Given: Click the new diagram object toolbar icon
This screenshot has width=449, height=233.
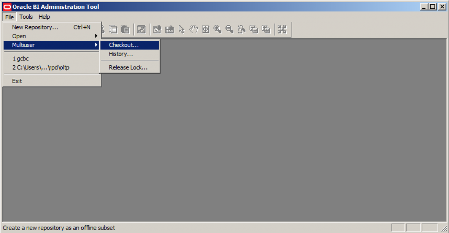Looking at the screenshot, I should pyautogui.click(x=157, y=29).
